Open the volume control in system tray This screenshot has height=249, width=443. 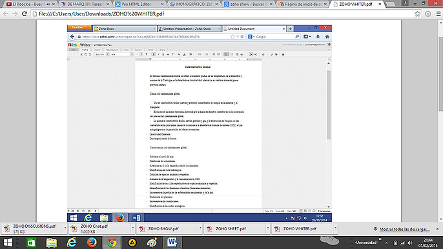(x=410, y=243)
